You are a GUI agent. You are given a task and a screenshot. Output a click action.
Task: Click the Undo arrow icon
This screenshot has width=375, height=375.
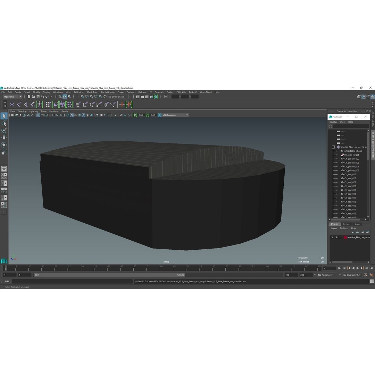[x=42, y=97]
